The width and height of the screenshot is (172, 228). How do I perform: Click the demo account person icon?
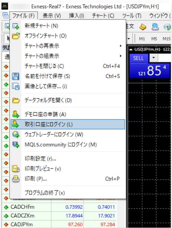click(16, 114)
